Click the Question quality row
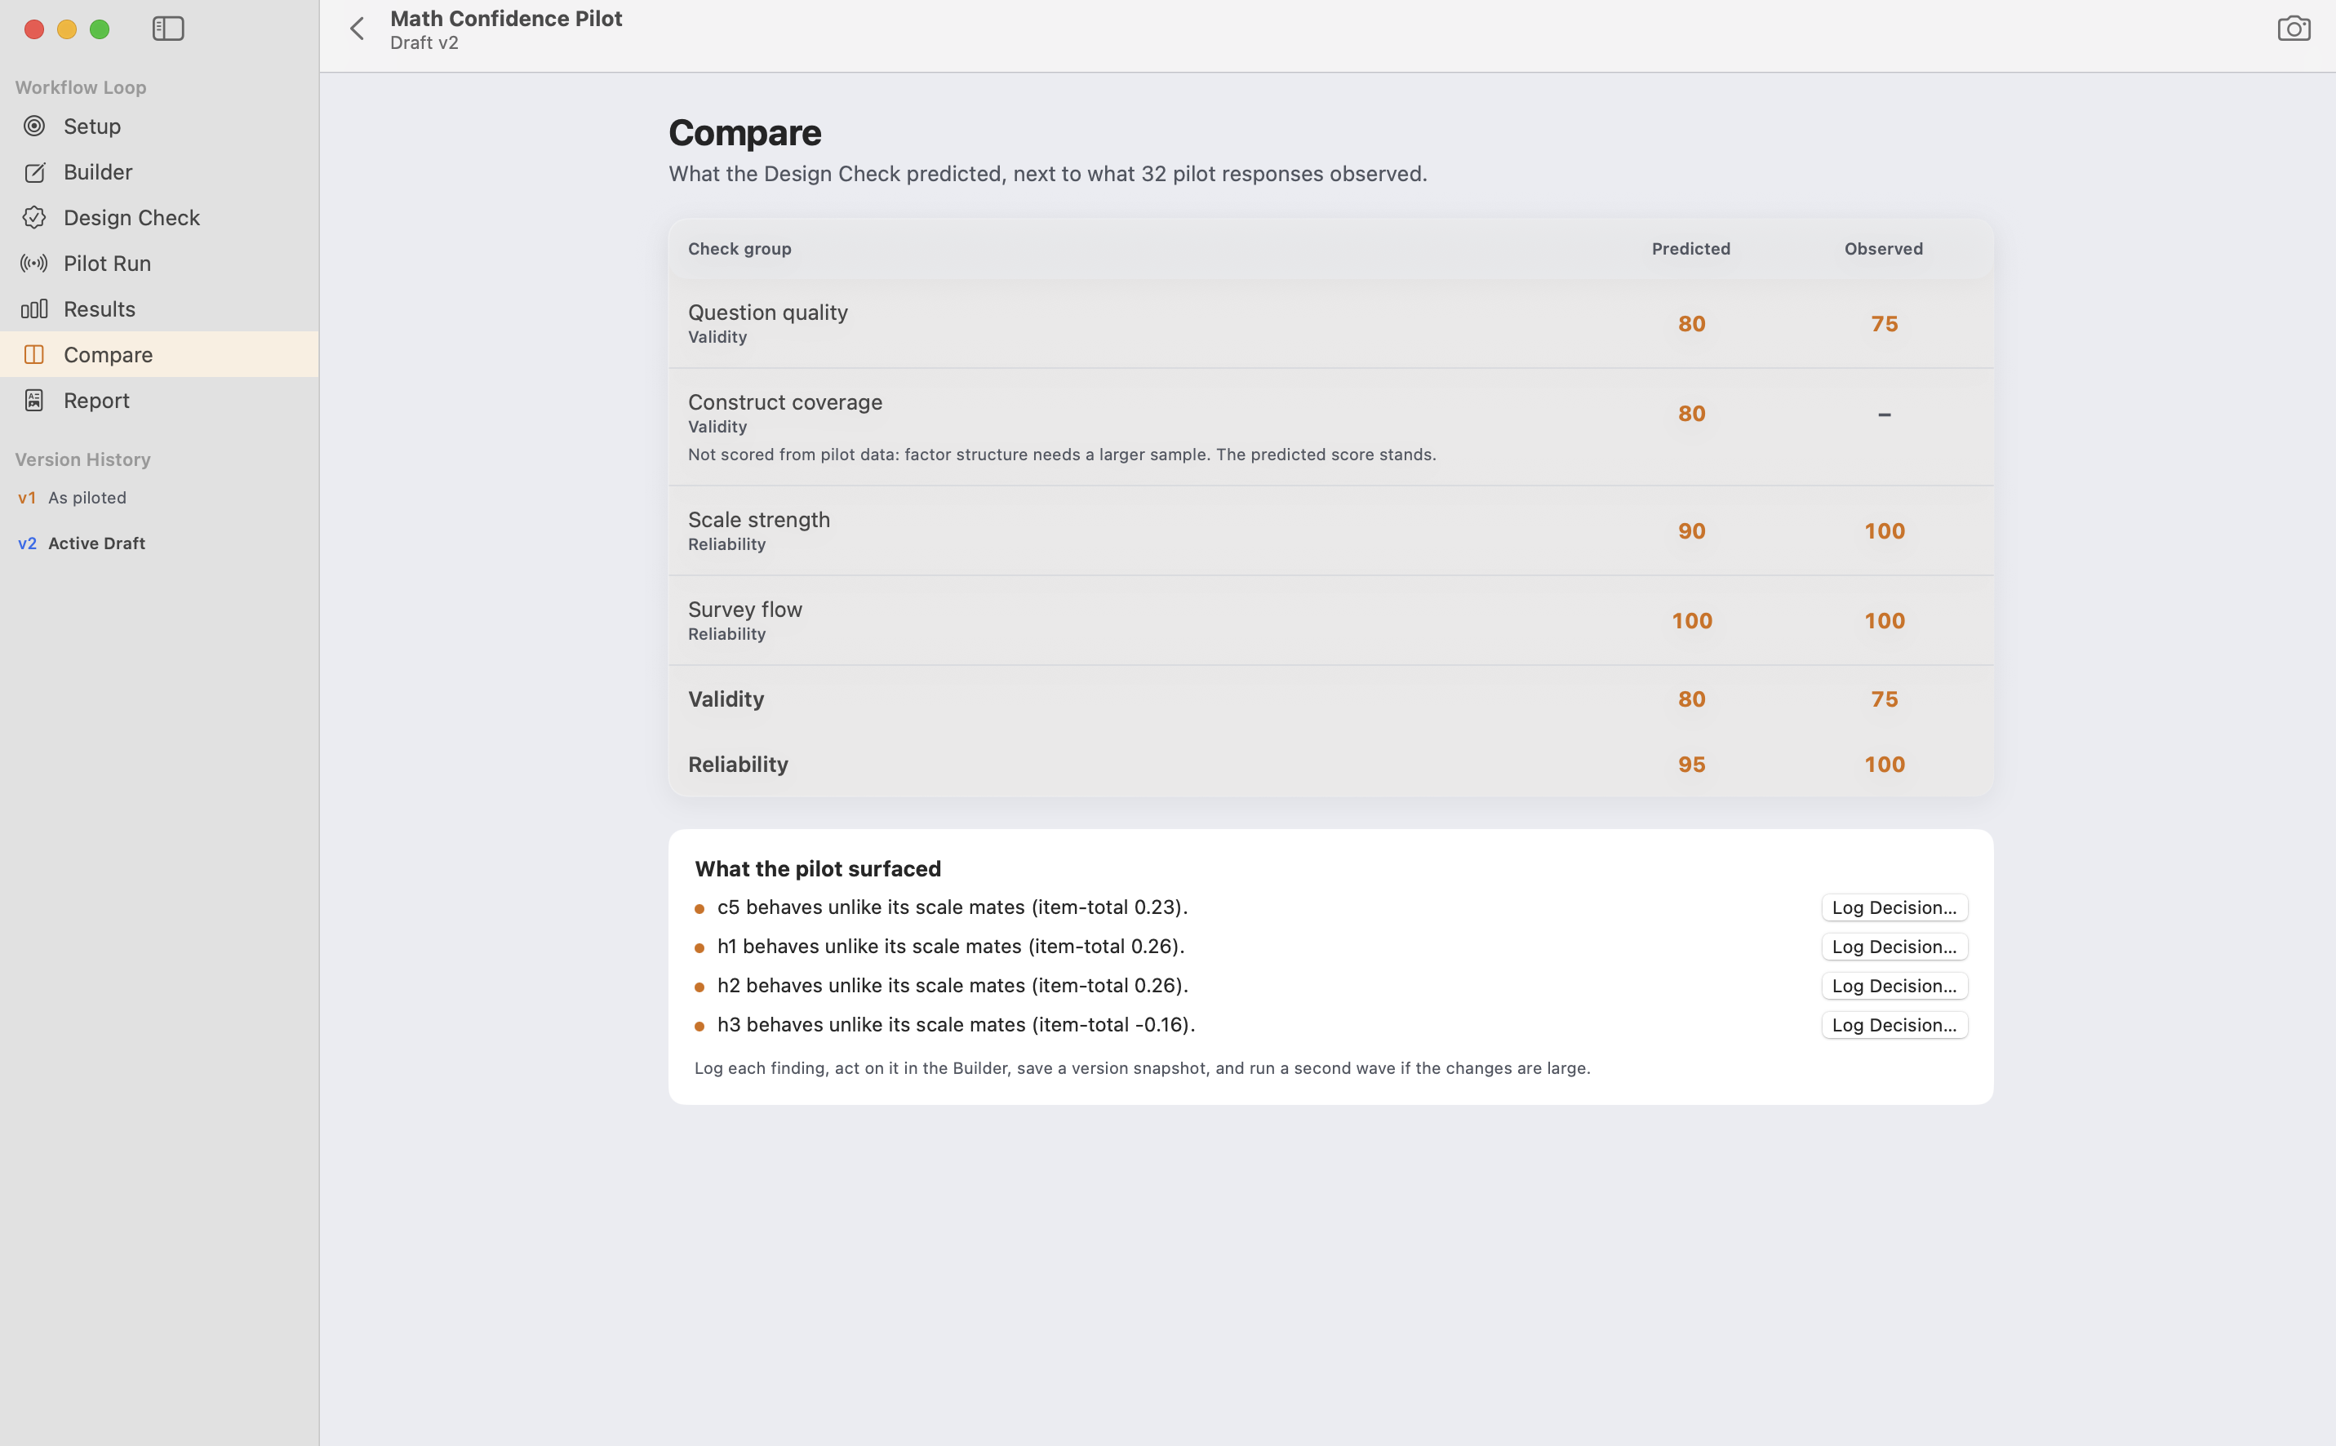The image size is (2336, 1446). click(x=1330, y=323)
